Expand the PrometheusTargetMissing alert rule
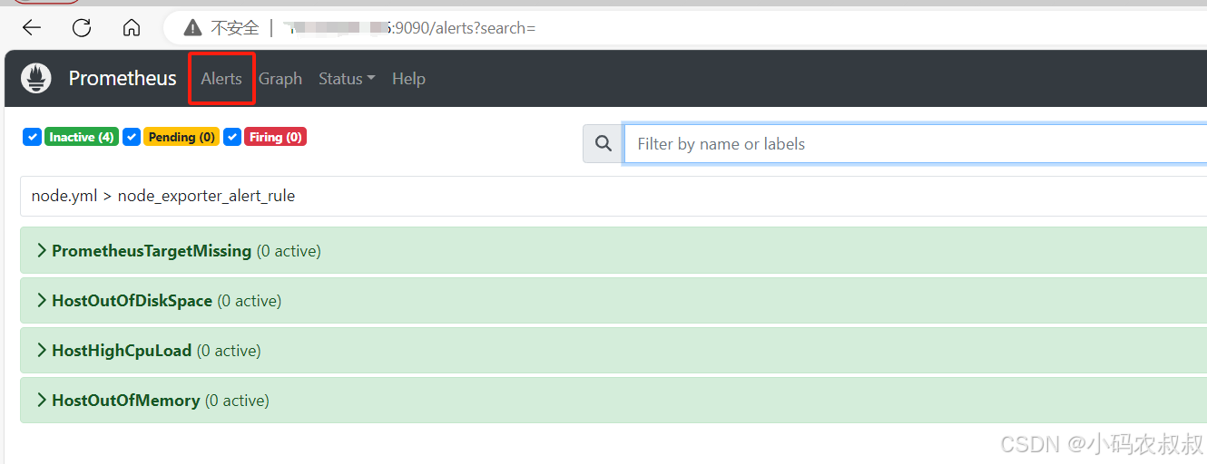Image resolution: width=1207 pixels, height=464 pixels. (x=613, y=250)
